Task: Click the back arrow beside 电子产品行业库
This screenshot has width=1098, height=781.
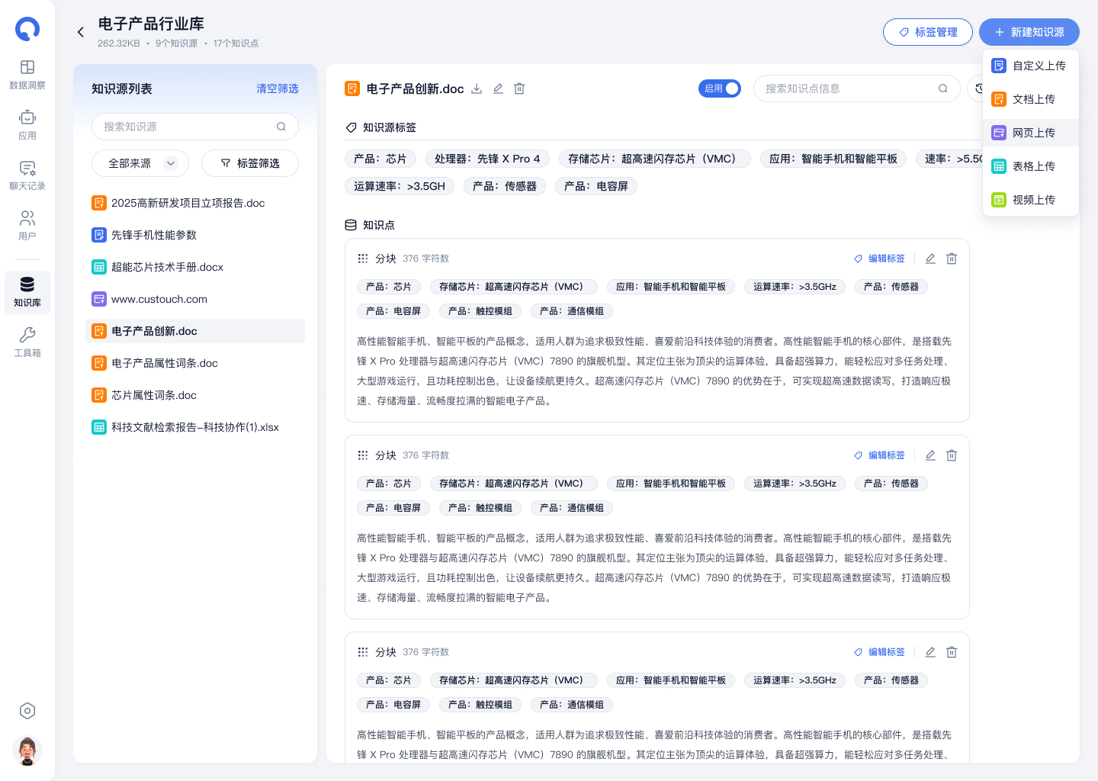Action: point(81,32)
